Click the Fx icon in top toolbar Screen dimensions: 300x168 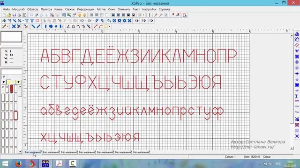coord(185,15)
